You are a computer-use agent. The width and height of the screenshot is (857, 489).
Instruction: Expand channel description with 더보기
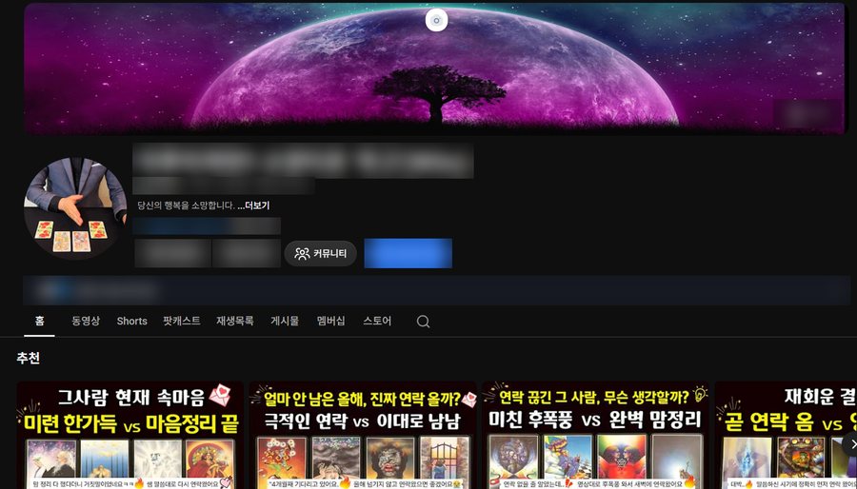coord(253,205)
